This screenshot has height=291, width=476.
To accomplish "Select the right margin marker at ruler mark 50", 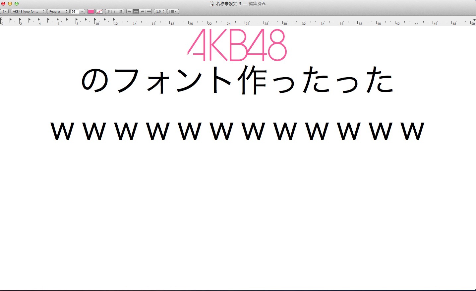I will (474, 20).
